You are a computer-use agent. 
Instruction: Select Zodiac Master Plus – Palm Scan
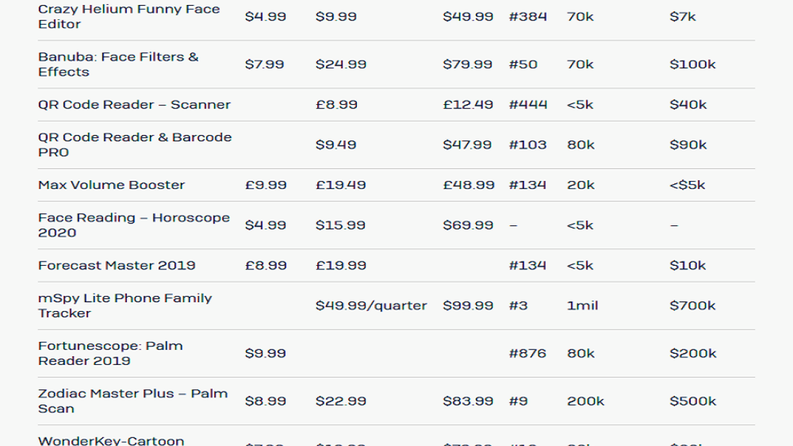coord(133,401)
